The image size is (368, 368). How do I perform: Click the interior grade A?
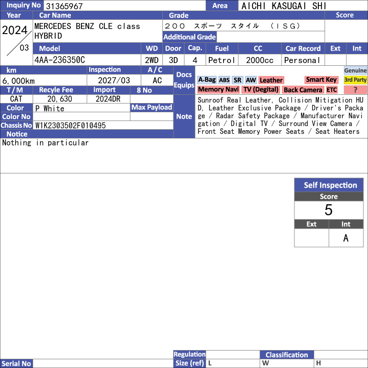(346, 238)
